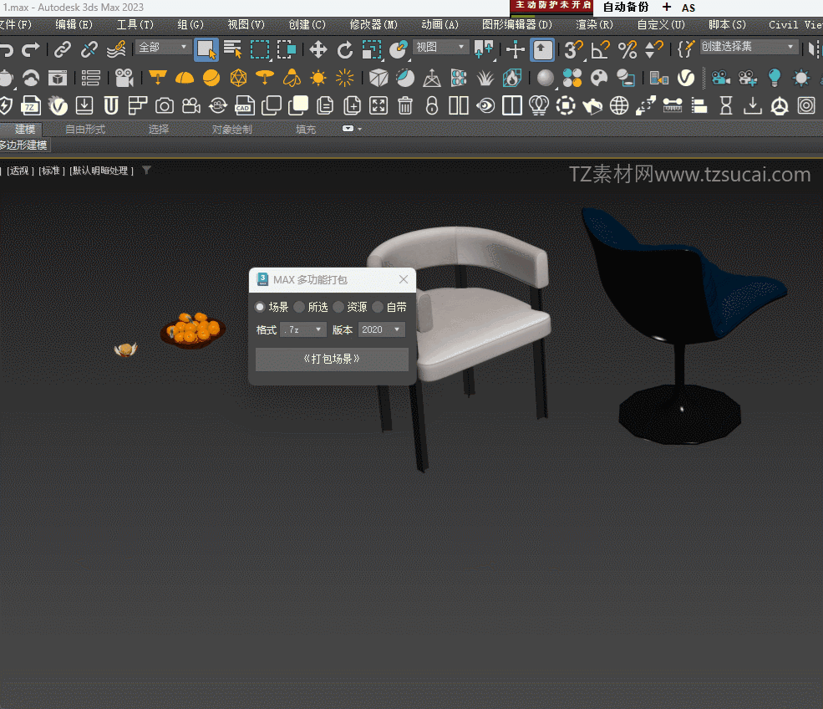Select the 自带 radio button

coord(378,307)
